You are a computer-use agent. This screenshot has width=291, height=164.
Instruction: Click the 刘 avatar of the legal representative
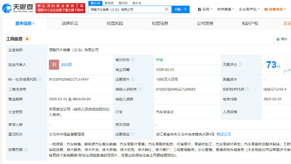(54, 65)
